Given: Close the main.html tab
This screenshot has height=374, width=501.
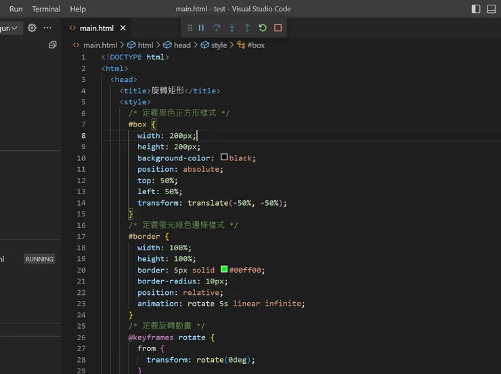Looking at the screenshot, I should (123, 28).
